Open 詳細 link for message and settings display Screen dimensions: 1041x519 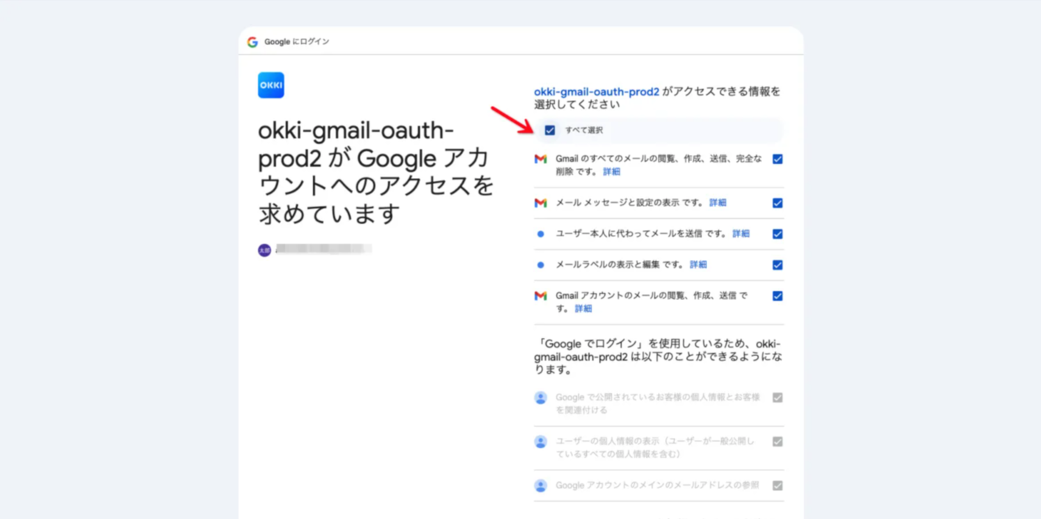click(718, 203)
